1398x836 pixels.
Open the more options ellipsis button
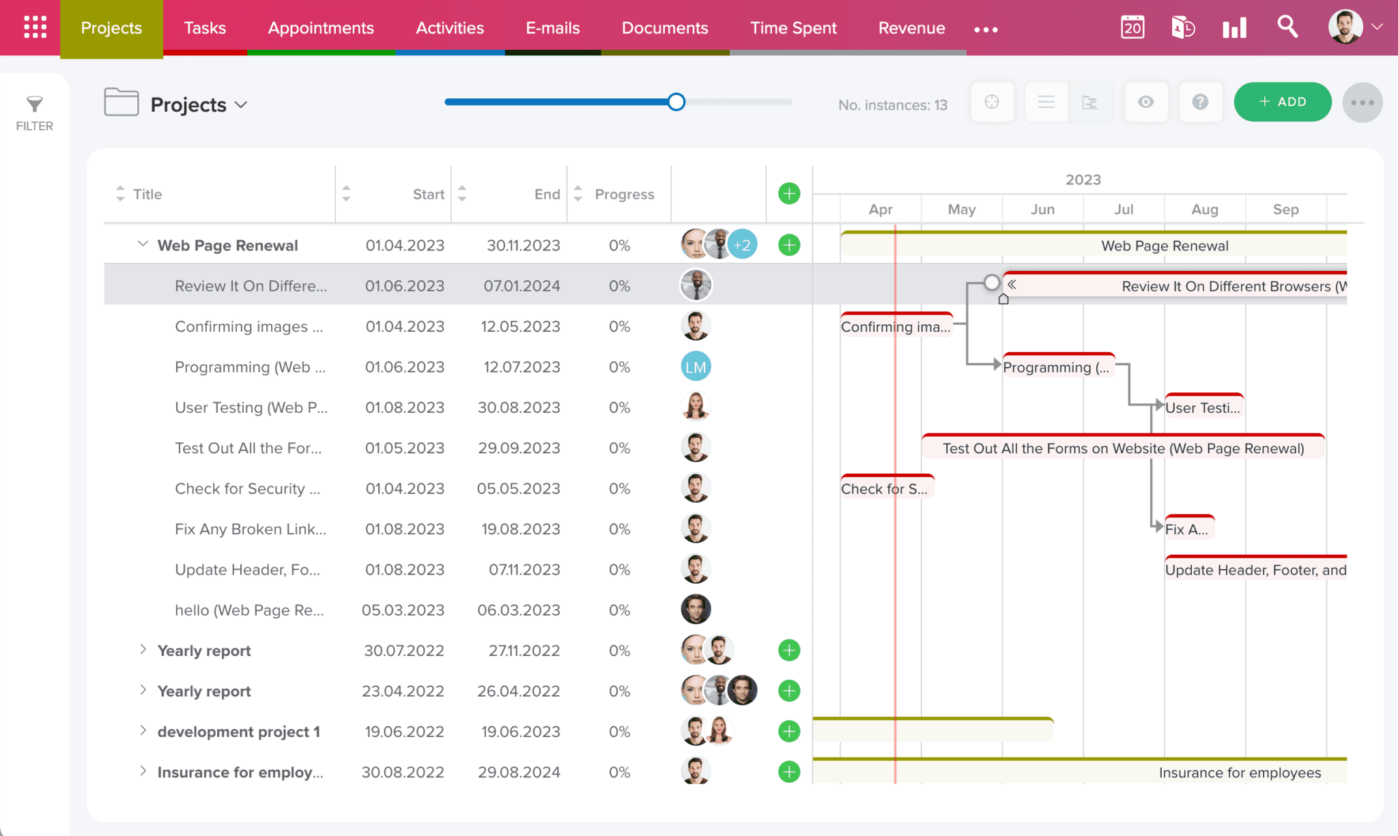[x=1363, y=102]
